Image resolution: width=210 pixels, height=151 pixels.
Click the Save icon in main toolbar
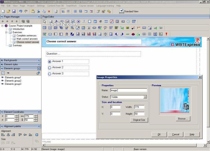(13, 11)
